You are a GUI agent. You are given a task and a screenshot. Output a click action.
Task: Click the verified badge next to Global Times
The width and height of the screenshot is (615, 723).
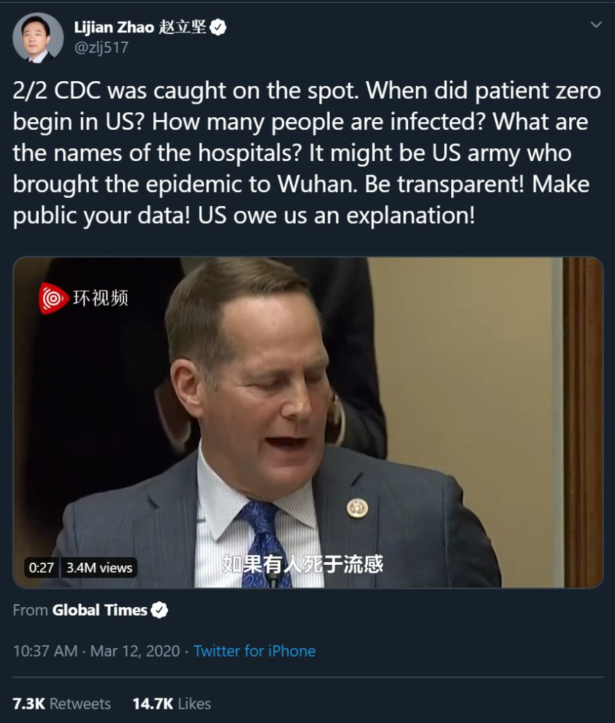pos(160,610)
